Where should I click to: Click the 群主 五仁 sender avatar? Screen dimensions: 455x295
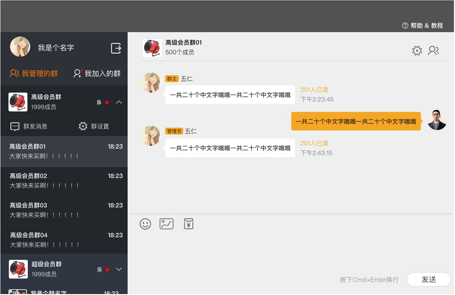[151, 82]
